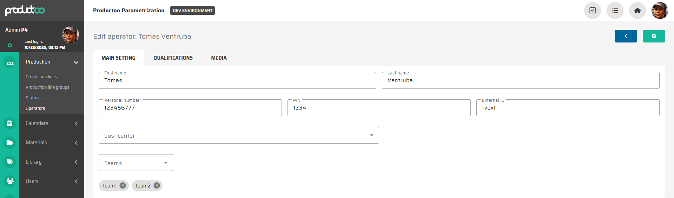Collapse the Production menu section
The image size is (674, 198).
76,62
